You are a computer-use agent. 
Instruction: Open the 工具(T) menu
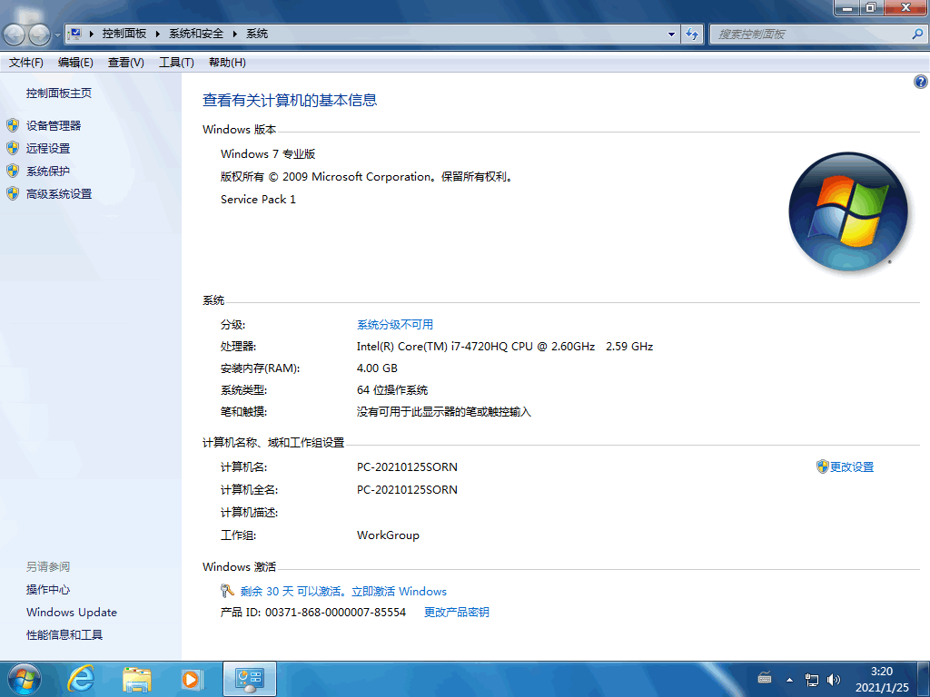pyautogui.click(x=176, y=63)
